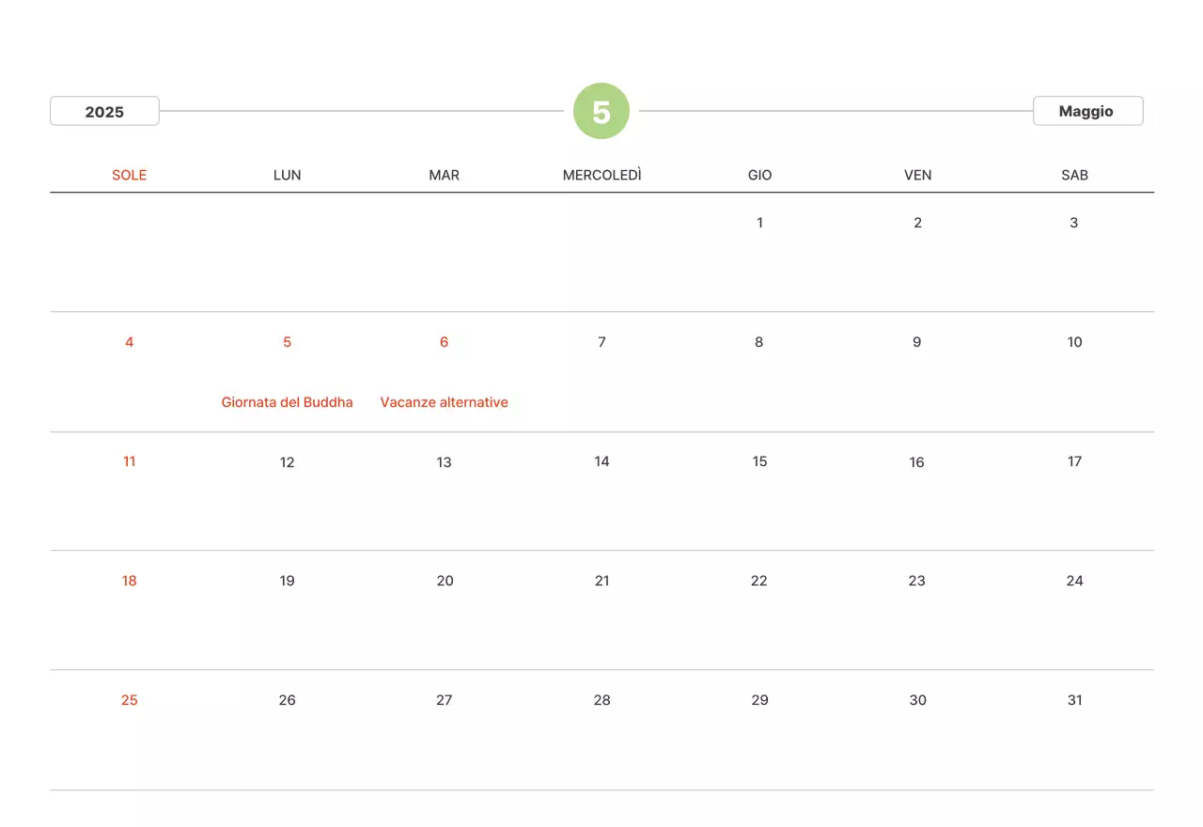Select the SAB weekday header
The height and width of the screenshot is (827, 1203).
pos(1074,175)
